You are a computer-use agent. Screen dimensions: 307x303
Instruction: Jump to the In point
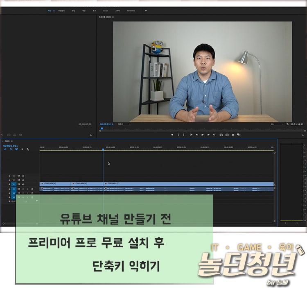click(x=191, y=135)
